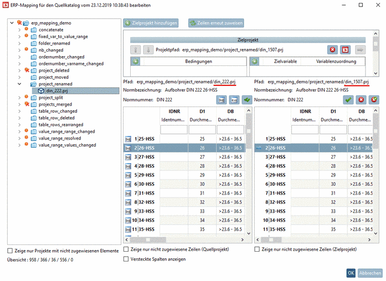Click the first mapping icon beside source Normnummer
Image resolution: width=386 pixels, height=281 pixels.
[221, 100]
